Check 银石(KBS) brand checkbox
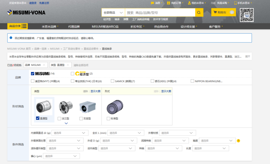Screen dimensions: 270x164 point(152,81)
